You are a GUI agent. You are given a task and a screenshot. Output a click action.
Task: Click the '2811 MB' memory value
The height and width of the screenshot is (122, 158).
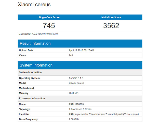pyautogui.click(x=73, y=93)
